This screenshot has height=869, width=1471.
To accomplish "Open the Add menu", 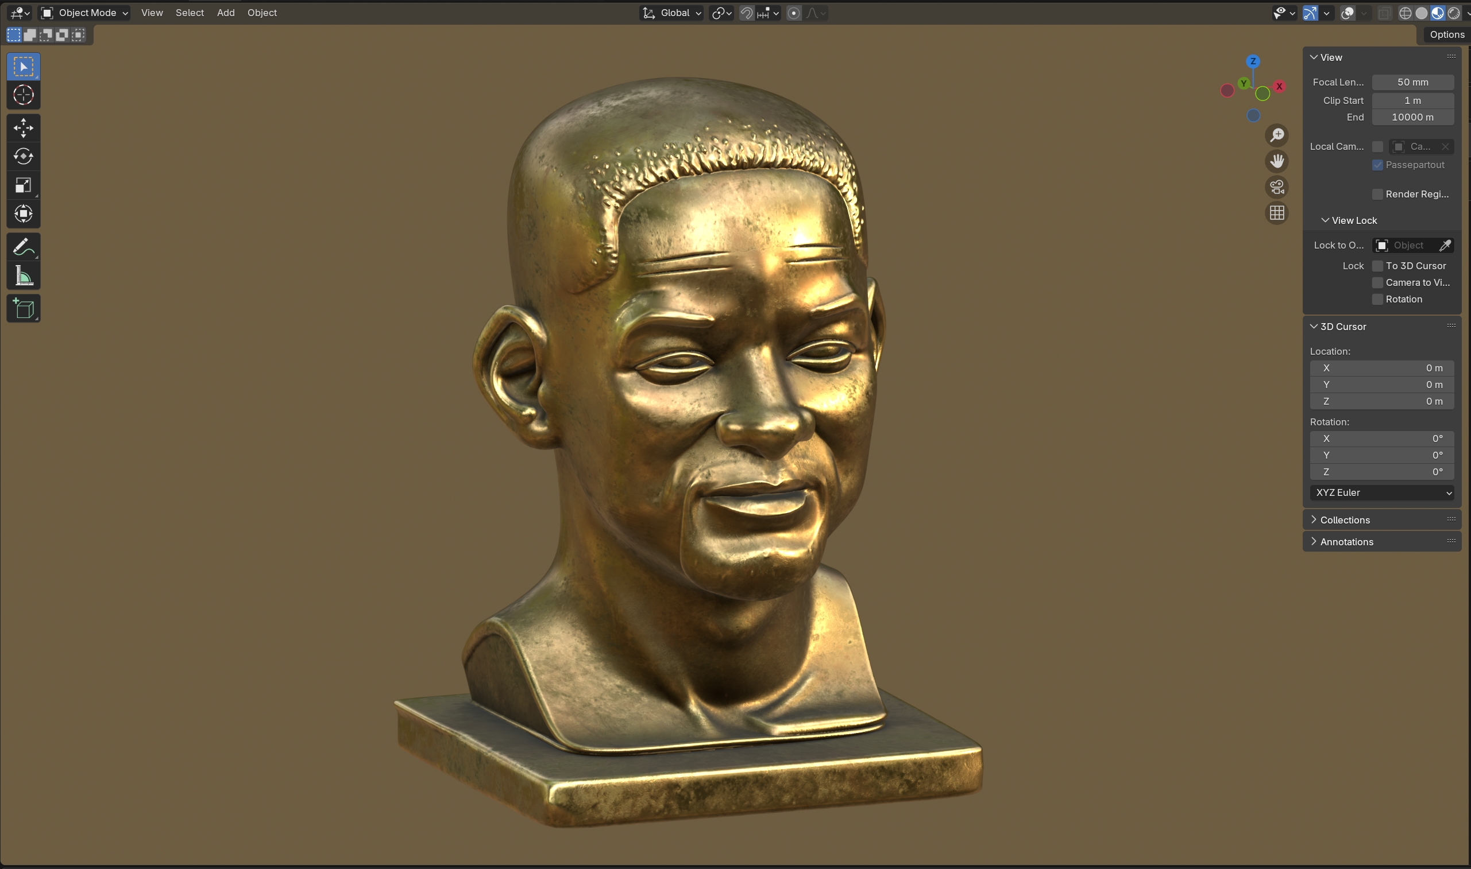I will [x=226, y=13].
